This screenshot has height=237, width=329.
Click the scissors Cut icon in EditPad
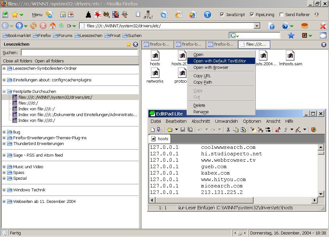[228, 130]
